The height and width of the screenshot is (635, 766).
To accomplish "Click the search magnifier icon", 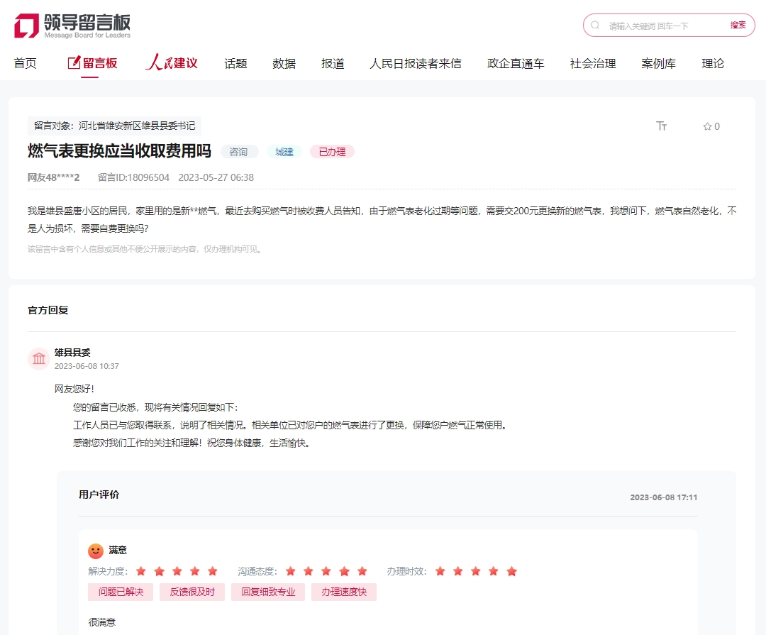I will click(x=595, y=25).
